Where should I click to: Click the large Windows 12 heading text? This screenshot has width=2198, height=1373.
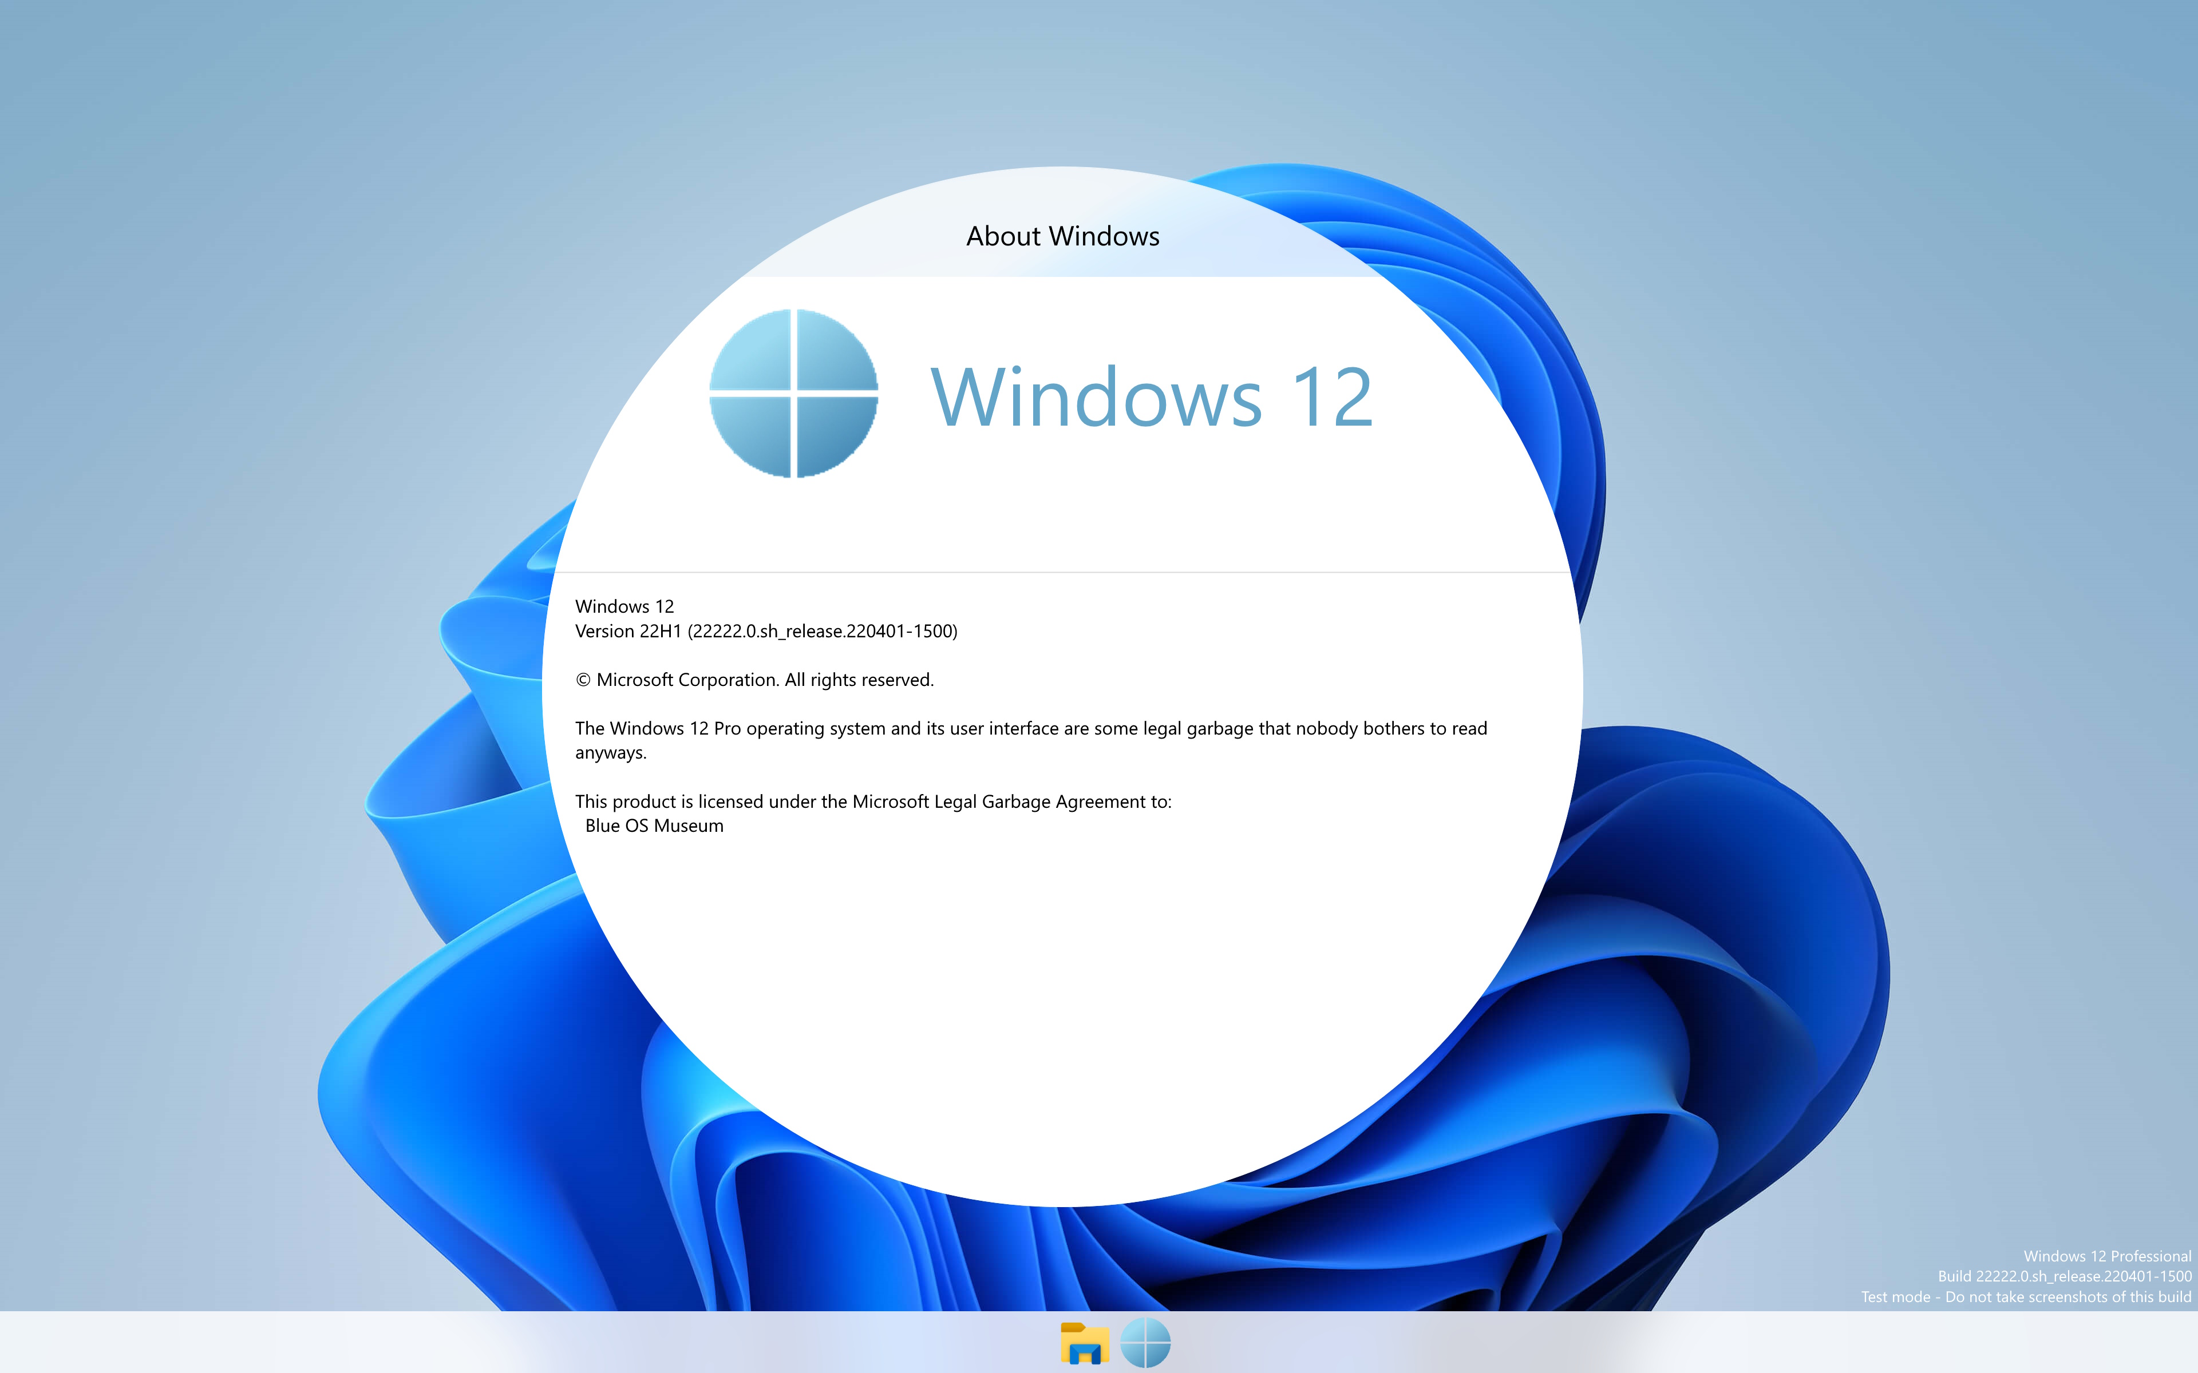point(1151,397)
